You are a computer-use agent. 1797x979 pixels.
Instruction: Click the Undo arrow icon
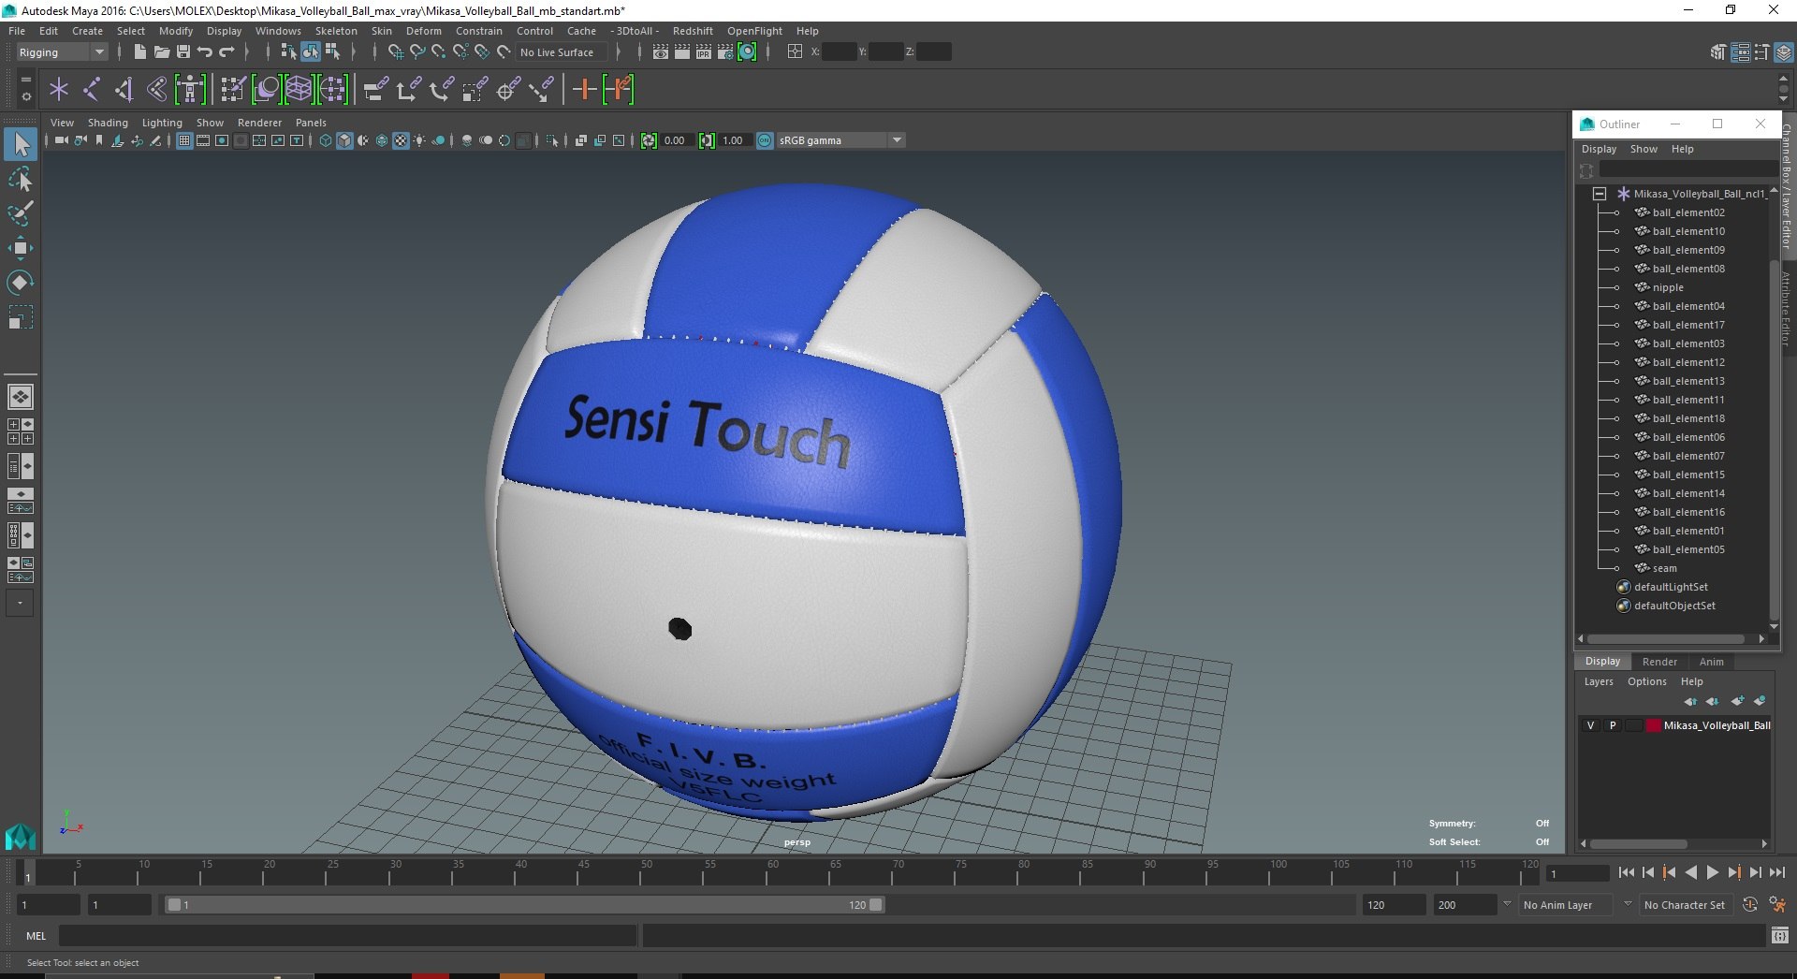(205, 52)
